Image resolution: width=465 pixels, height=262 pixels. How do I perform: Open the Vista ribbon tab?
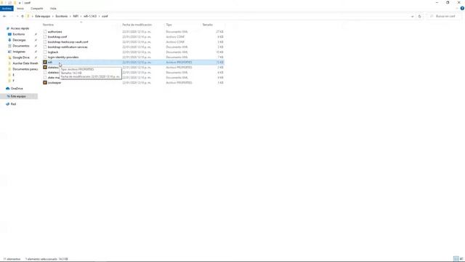53,9
